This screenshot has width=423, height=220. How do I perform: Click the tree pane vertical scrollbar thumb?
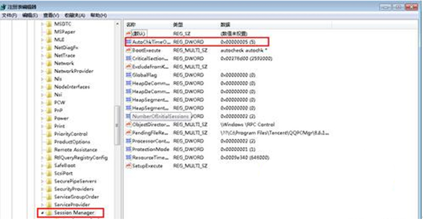click(x=117, y=125)
